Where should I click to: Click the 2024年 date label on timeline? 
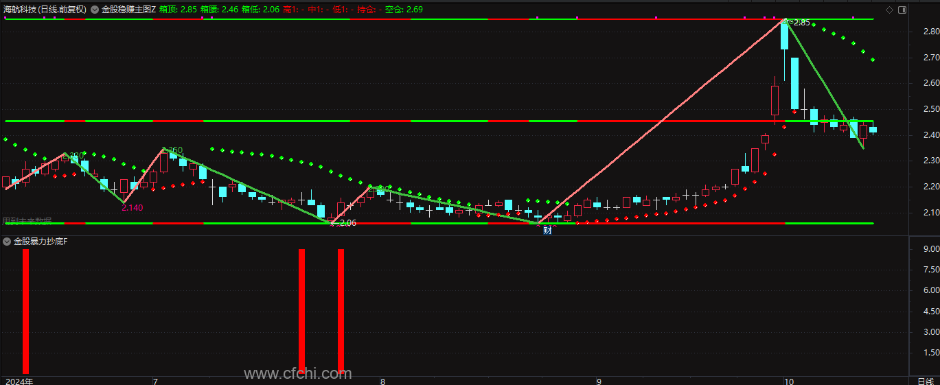click(19, 380)
